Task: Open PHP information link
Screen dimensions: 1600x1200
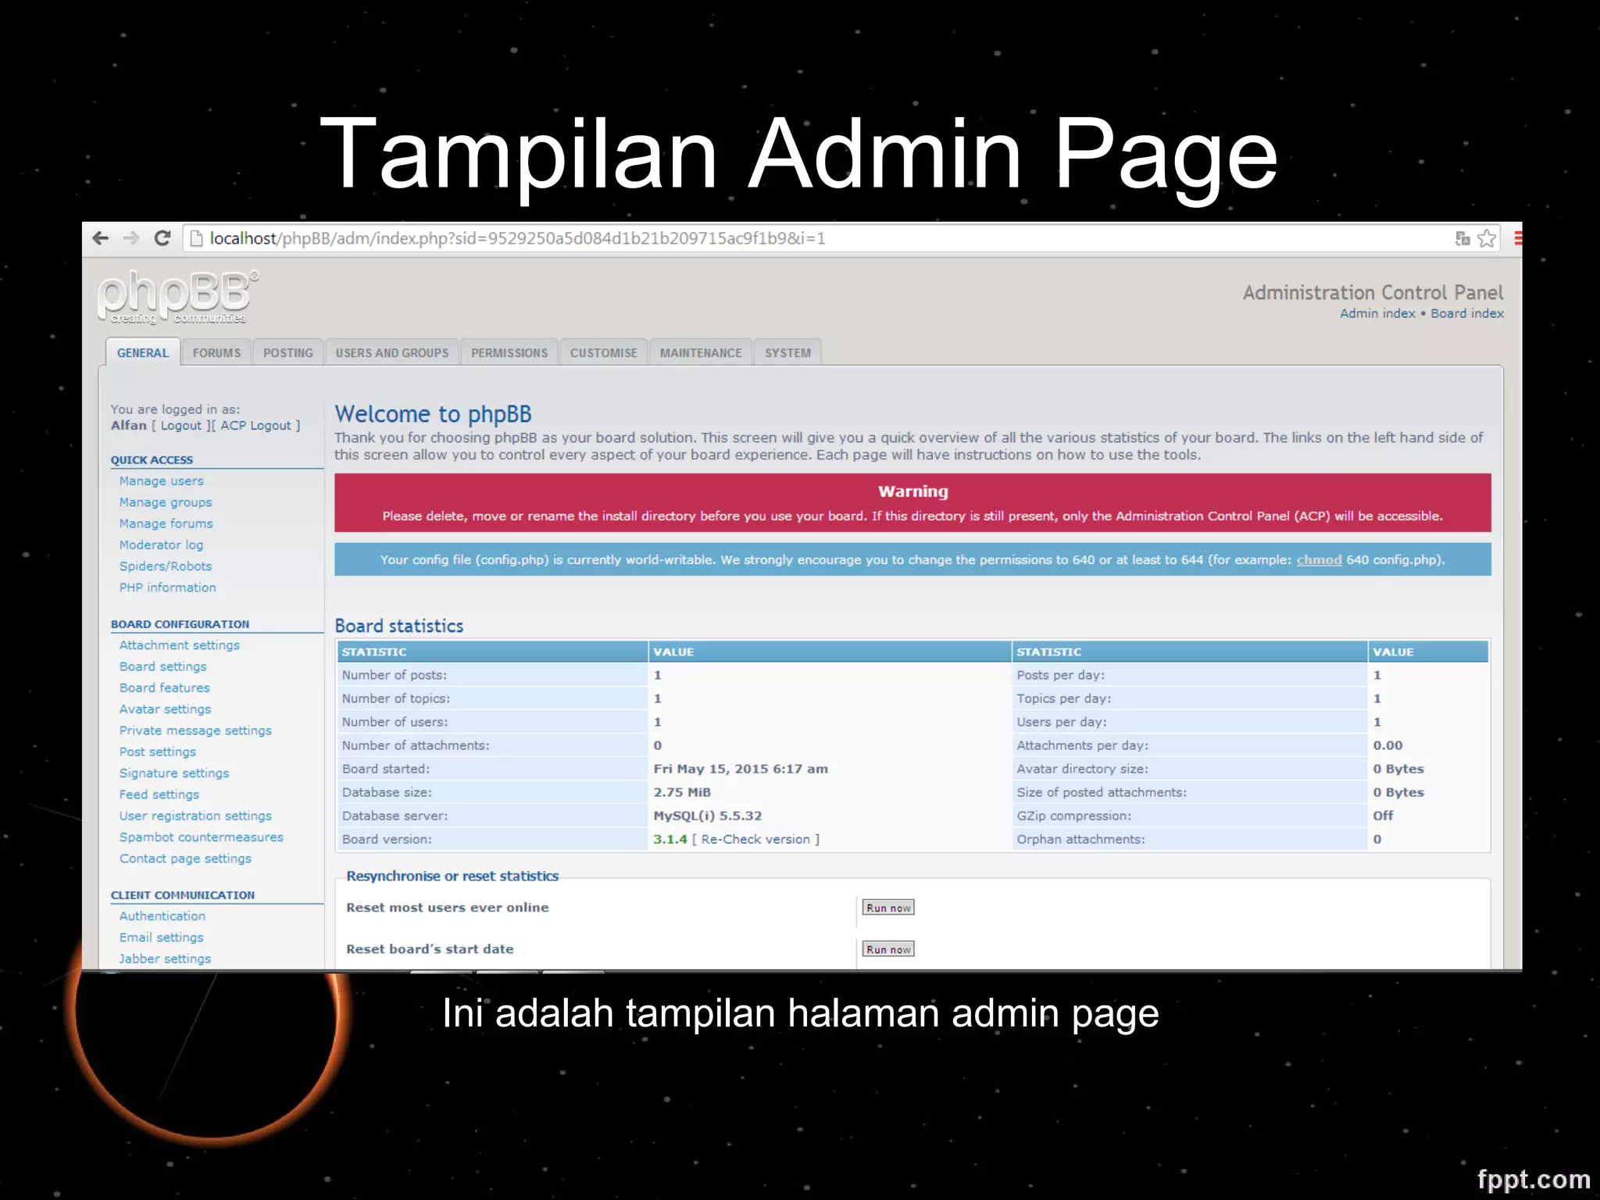Action: pyautogui.click(x=167, y=587)
